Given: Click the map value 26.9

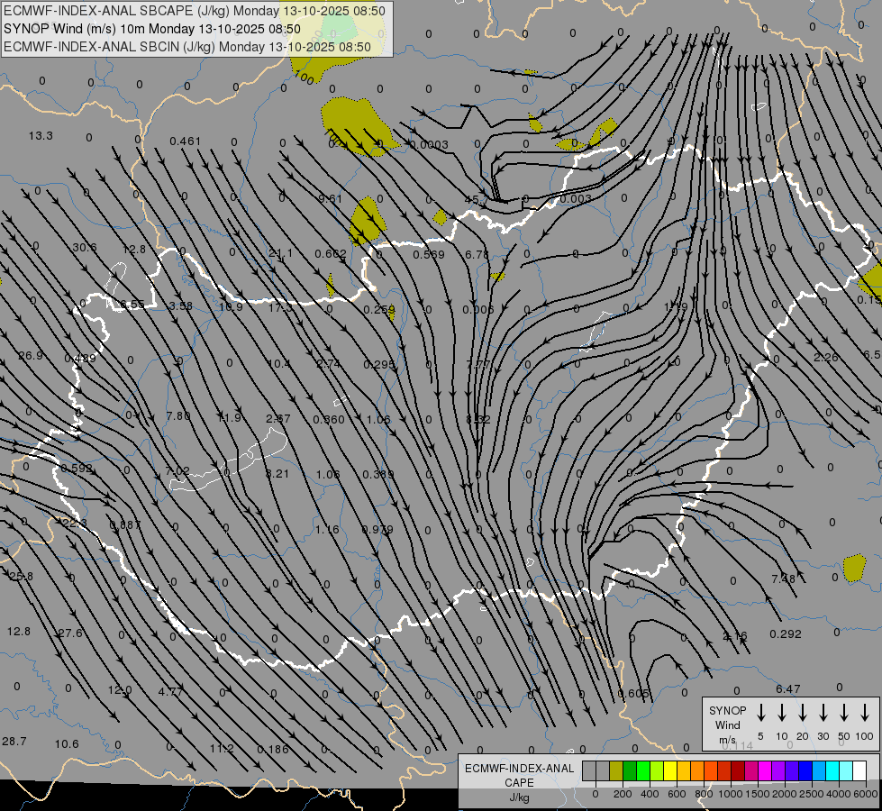Looking at the screenshot, I should [x=31, y=356].
